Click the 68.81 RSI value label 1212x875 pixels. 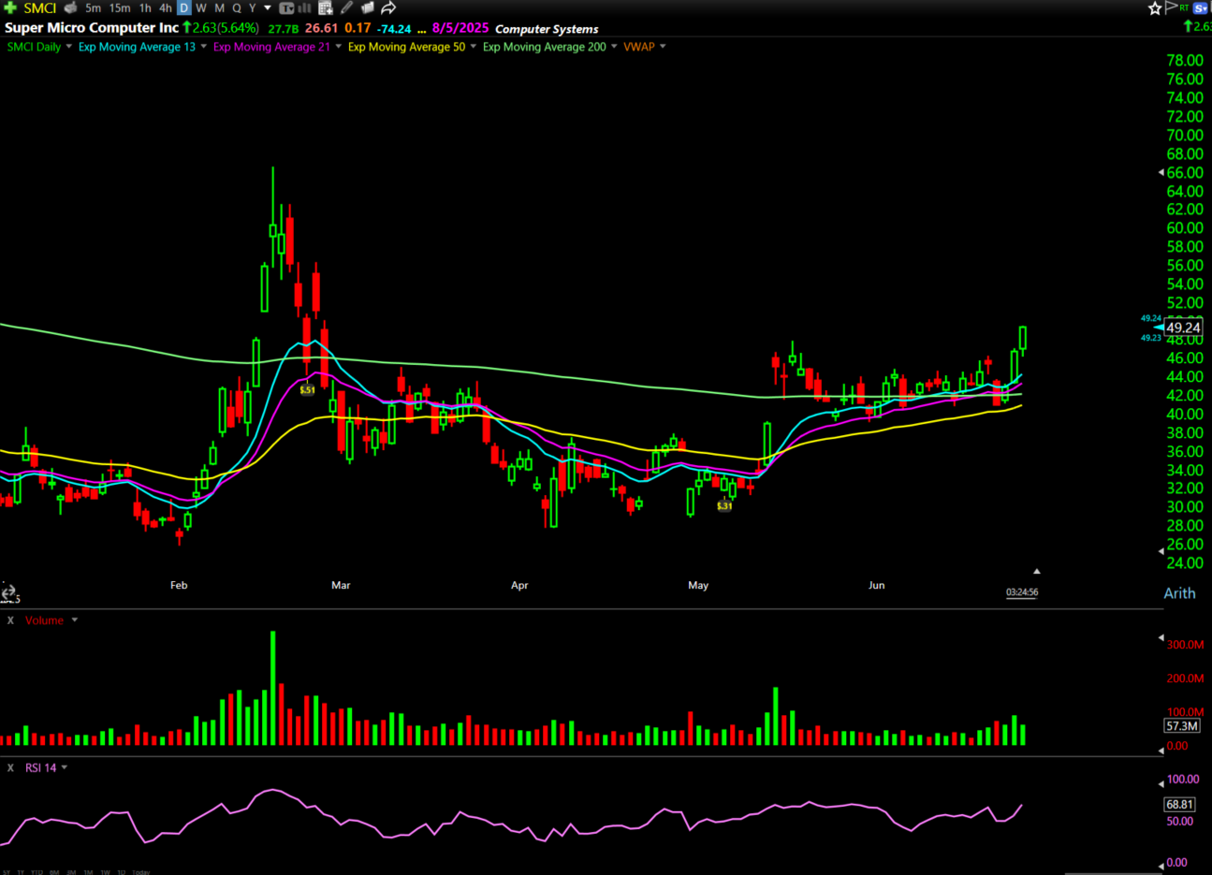1179,805
